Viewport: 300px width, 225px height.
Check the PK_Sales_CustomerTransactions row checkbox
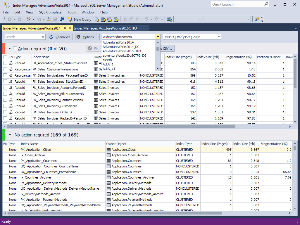click(x=5, y=69)
